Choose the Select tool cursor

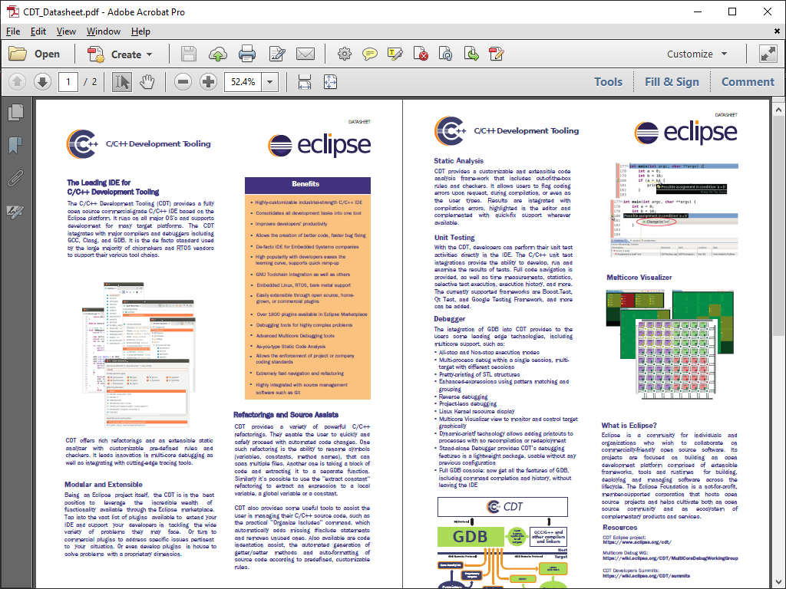click(x=122, y=81)
